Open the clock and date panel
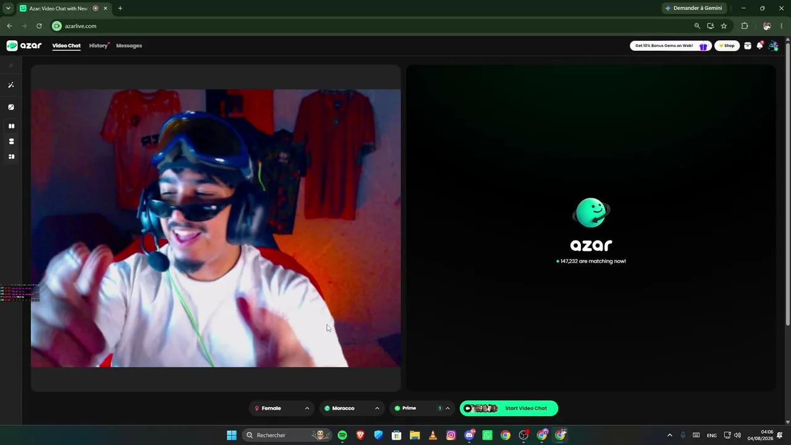The width and height of the screenshot is (791, 445). pyautogui.click(x=761, y=435)
